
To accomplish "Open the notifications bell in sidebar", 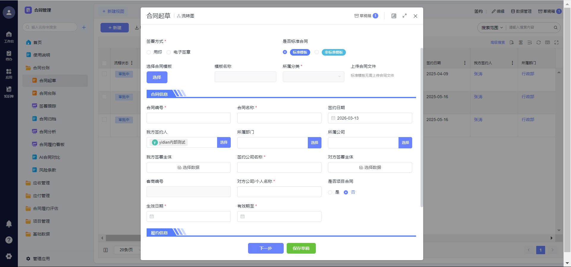I will [9, 224].
